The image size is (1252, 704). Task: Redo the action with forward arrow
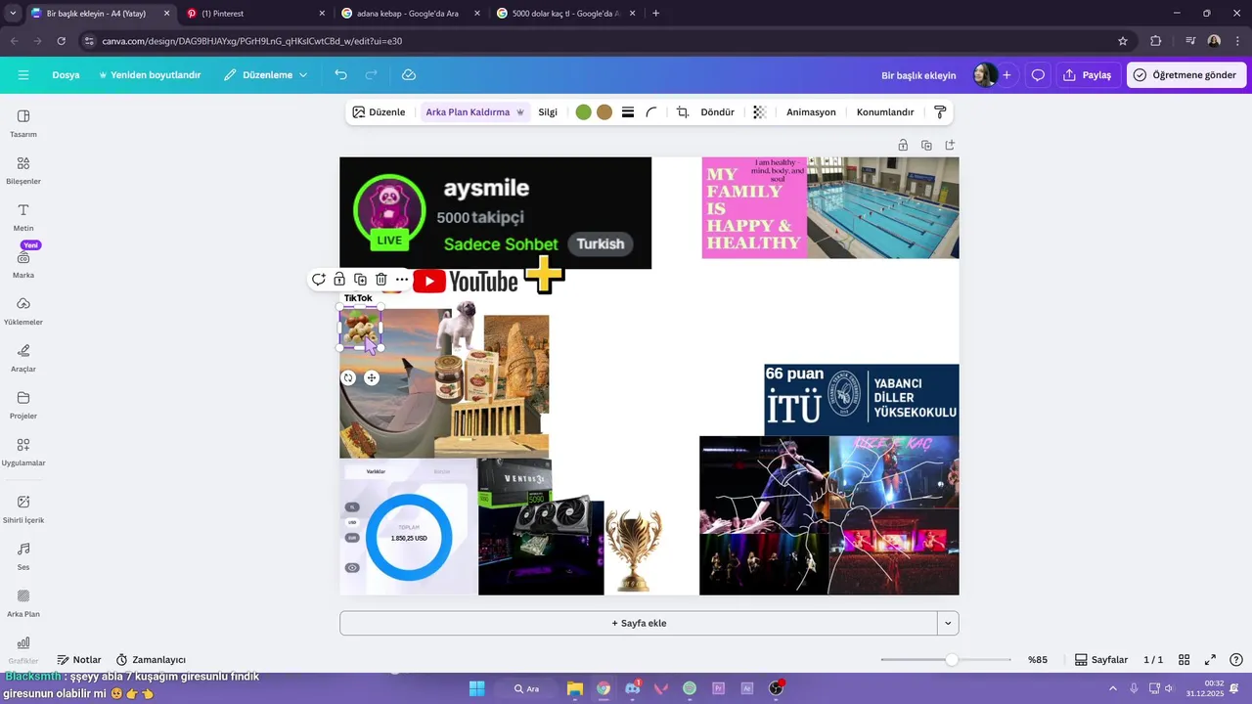372,75
